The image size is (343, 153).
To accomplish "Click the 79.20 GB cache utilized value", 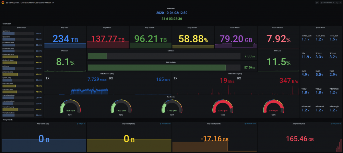I will [236, 39].
